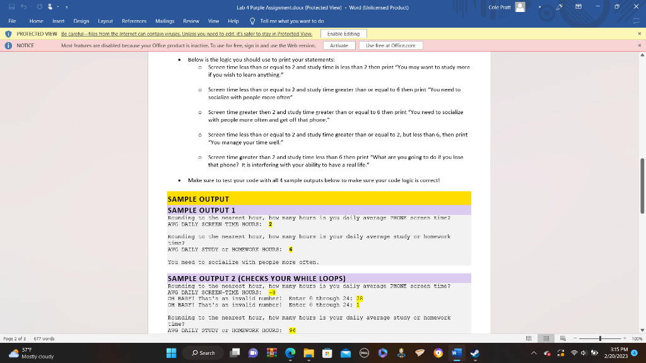Click 'Page 2 of 3' in status bar
Screen dimensions: 646x363
[x=15, y=338]
